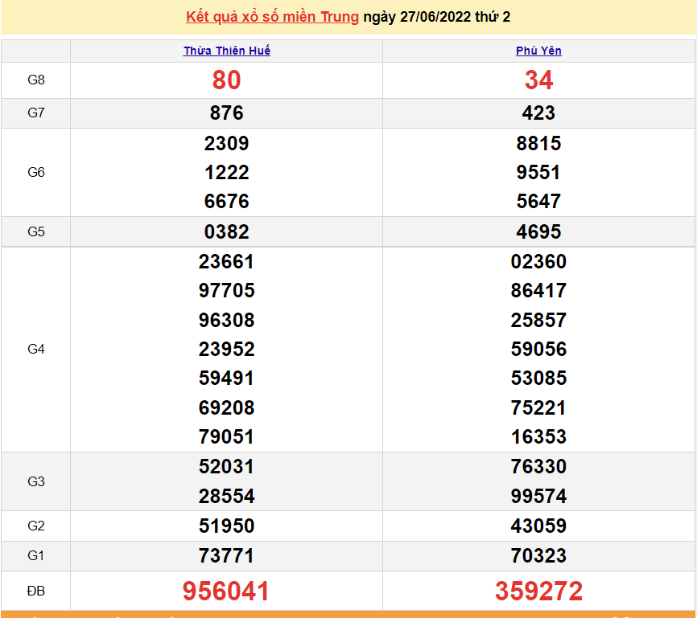
Task: Open the Phú Yên province link
Action: [x=538, y=51]
